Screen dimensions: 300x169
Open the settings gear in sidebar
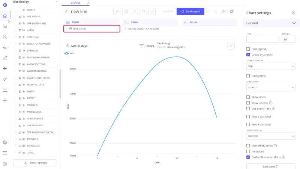click(5, 142)
